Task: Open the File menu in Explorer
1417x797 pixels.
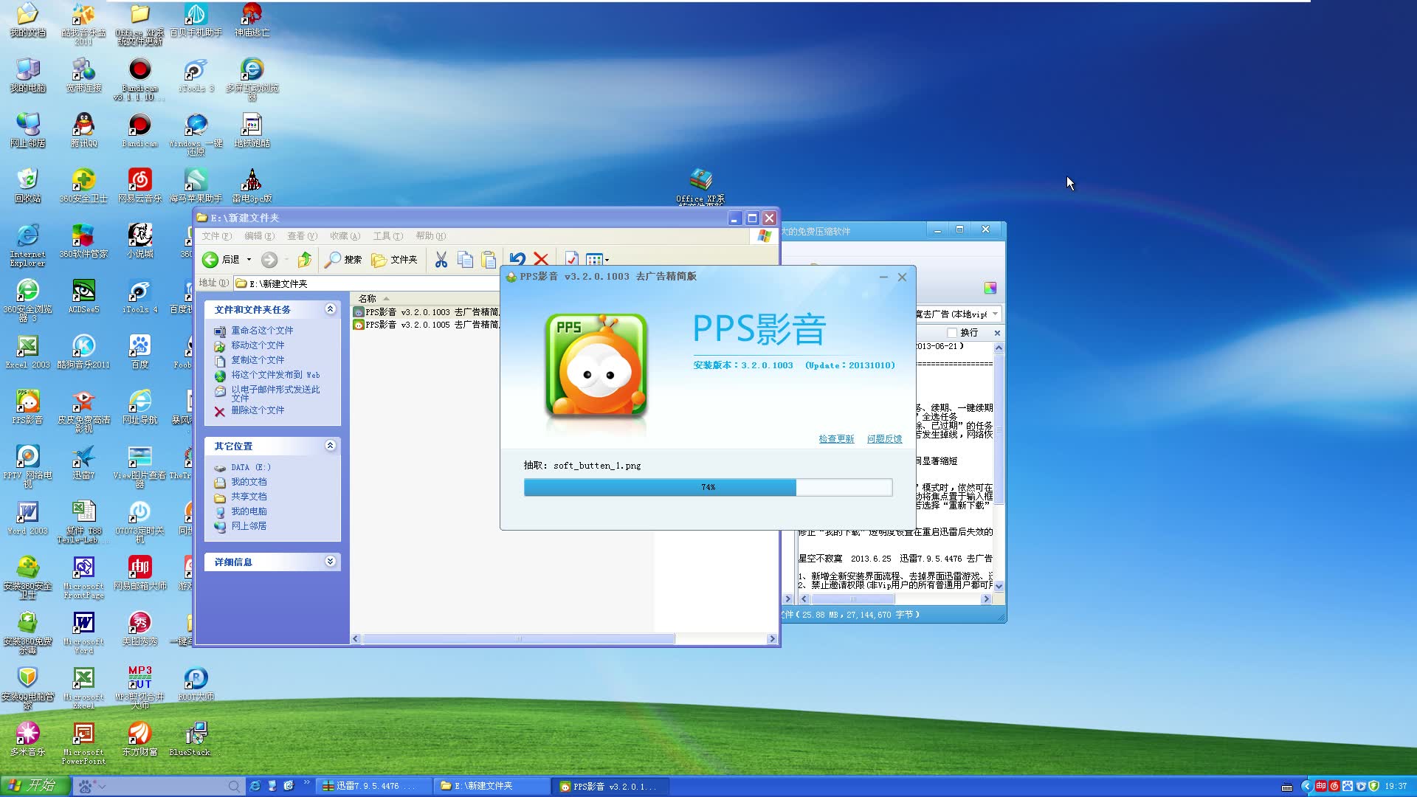Action: [217, 236]
